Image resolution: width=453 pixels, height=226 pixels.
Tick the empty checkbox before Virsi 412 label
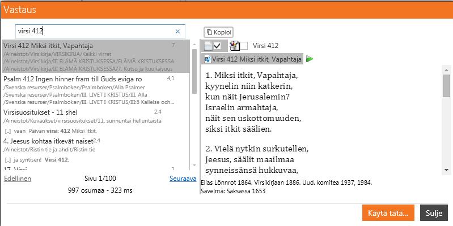coord(244,46)
